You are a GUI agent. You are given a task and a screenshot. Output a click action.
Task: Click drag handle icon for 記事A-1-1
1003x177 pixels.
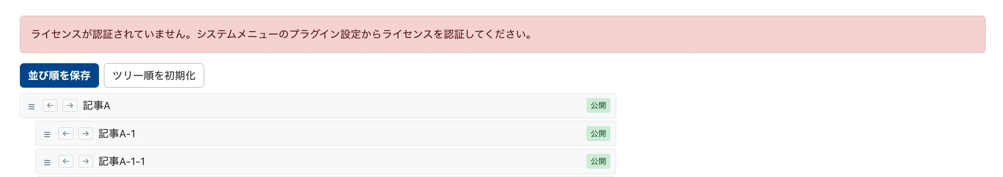coord(47,162)
